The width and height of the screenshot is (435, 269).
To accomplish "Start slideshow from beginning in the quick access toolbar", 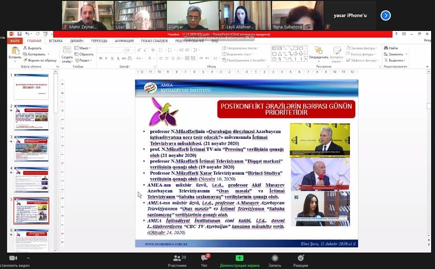I will coord(45,34).
